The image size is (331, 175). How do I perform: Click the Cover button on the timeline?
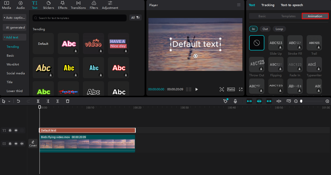coord(33,143)
